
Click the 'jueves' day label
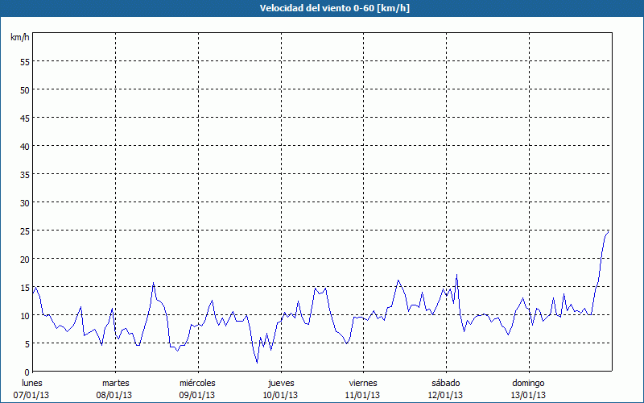tap(280, 383)
